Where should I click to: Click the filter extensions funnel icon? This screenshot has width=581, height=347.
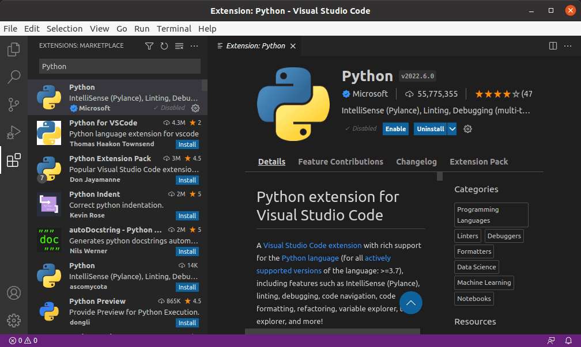click(x=149, y=46)
